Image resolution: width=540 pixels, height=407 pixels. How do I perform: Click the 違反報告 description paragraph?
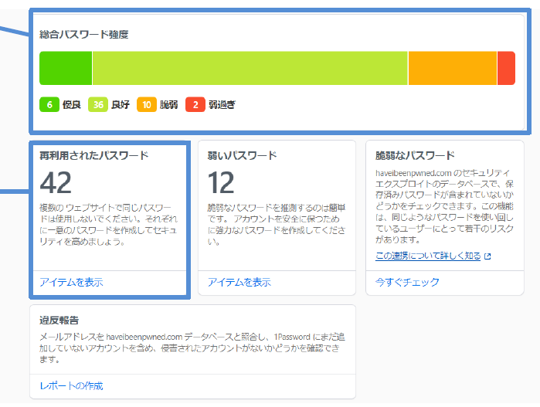192,348
